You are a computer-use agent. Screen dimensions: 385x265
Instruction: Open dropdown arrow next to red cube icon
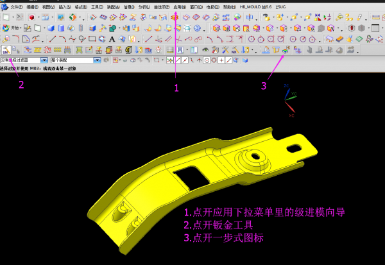[38, 17]
